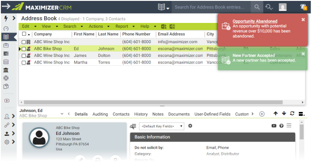
Task: Open the advanced search magnifier icon
Action: [269, 7]
